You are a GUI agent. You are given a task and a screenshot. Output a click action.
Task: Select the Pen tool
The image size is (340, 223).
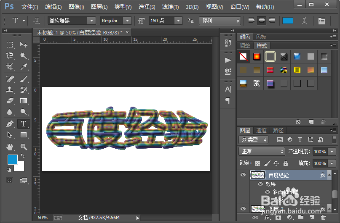click(x=10, y=124)
